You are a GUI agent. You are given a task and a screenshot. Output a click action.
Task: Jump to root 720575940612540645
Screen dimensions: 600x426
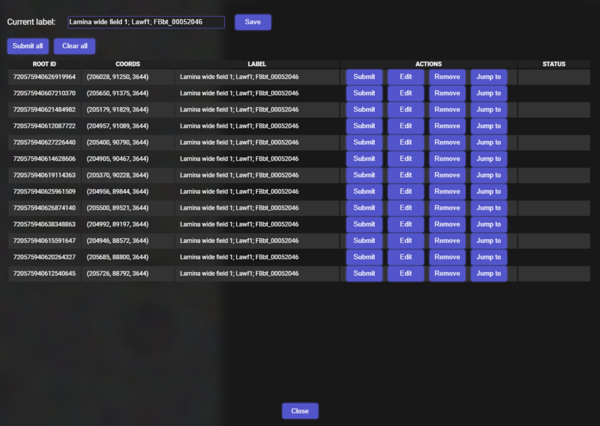pos(489,273)
